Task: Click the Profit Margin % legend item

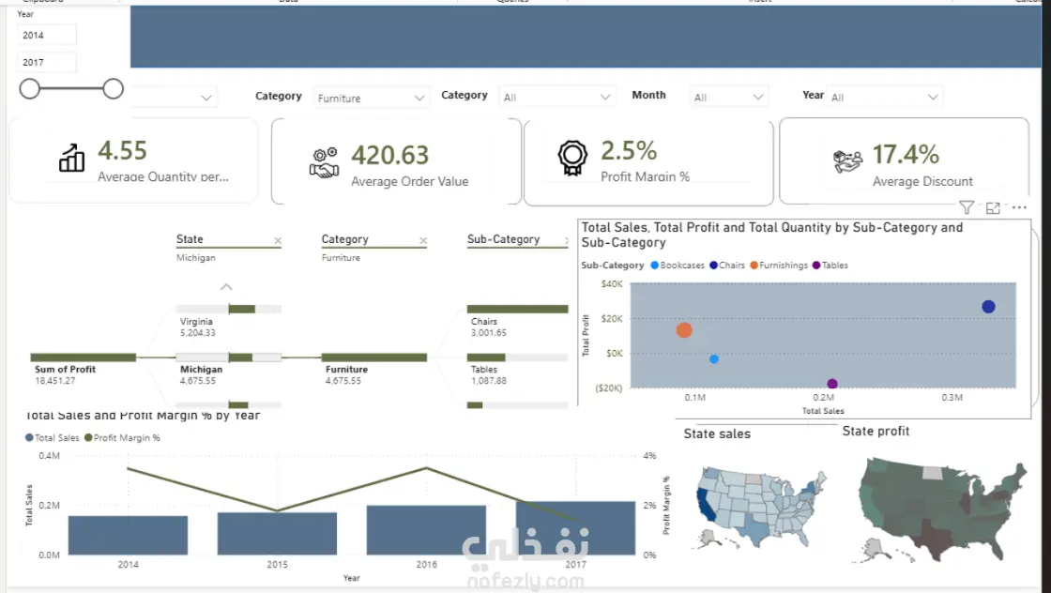Action: pyautogui.click(x=122, y=437)
